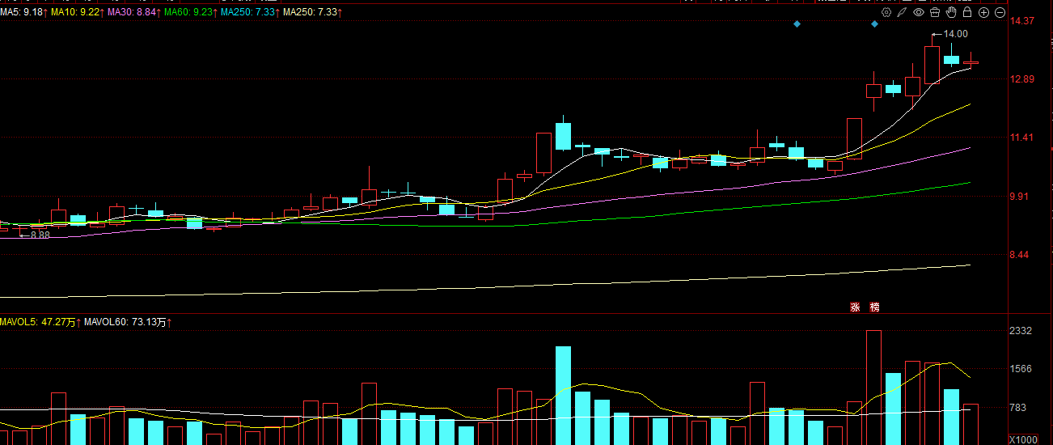Image resolution: width=1053 pixels, height=445 pixels.
Task: Zoom out with the minus icon
Action: [1000, 12]
